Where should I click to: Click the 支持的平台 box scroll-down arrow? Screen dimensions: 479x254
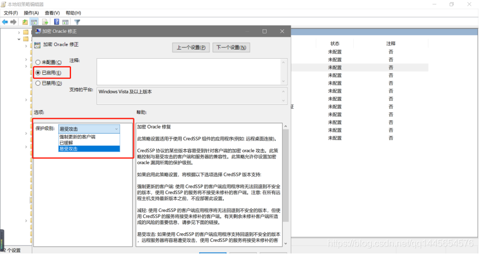pos(283,101)
